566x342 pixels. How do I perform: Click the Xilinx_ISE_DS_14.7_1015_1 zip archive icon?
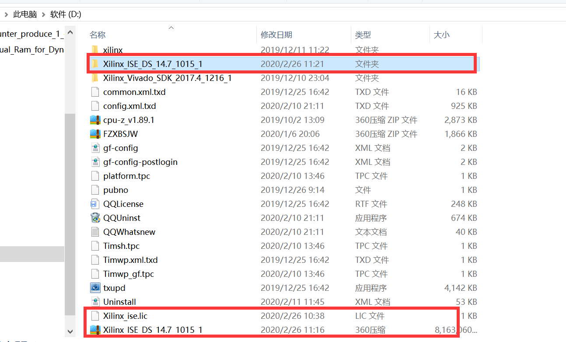point(95,330)
